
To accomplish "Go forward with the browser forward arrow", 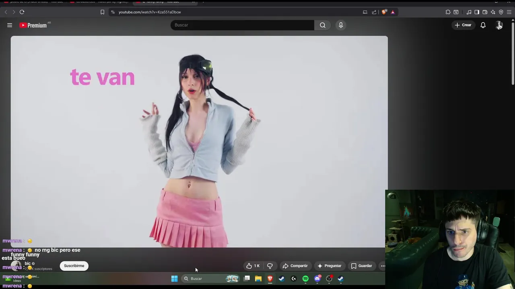I will pos(14,12).
